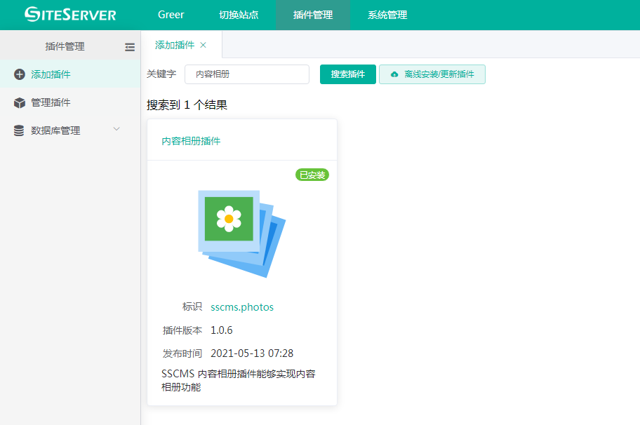The height and width of the screenshot is (425, 640).
Task: Click the photo album plugin image
Action: [242, 233]
